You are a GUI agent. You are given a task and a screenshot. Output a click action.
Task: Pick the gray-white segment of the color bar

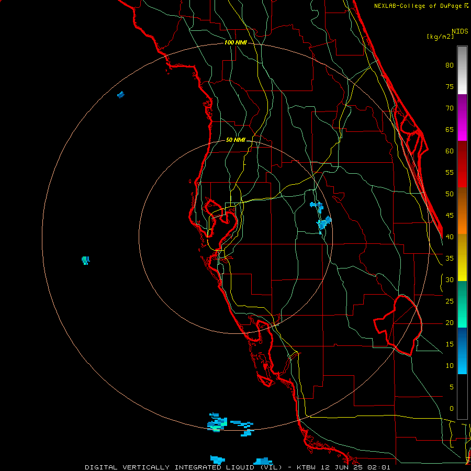click(x=462, y=70)
